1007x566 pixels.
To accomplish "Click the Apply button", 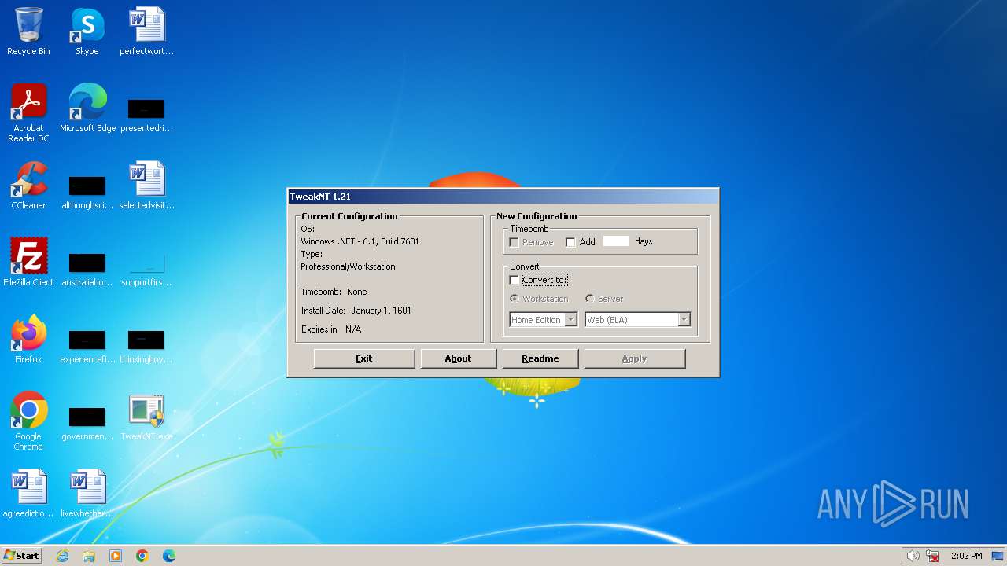I will [634, 358].
